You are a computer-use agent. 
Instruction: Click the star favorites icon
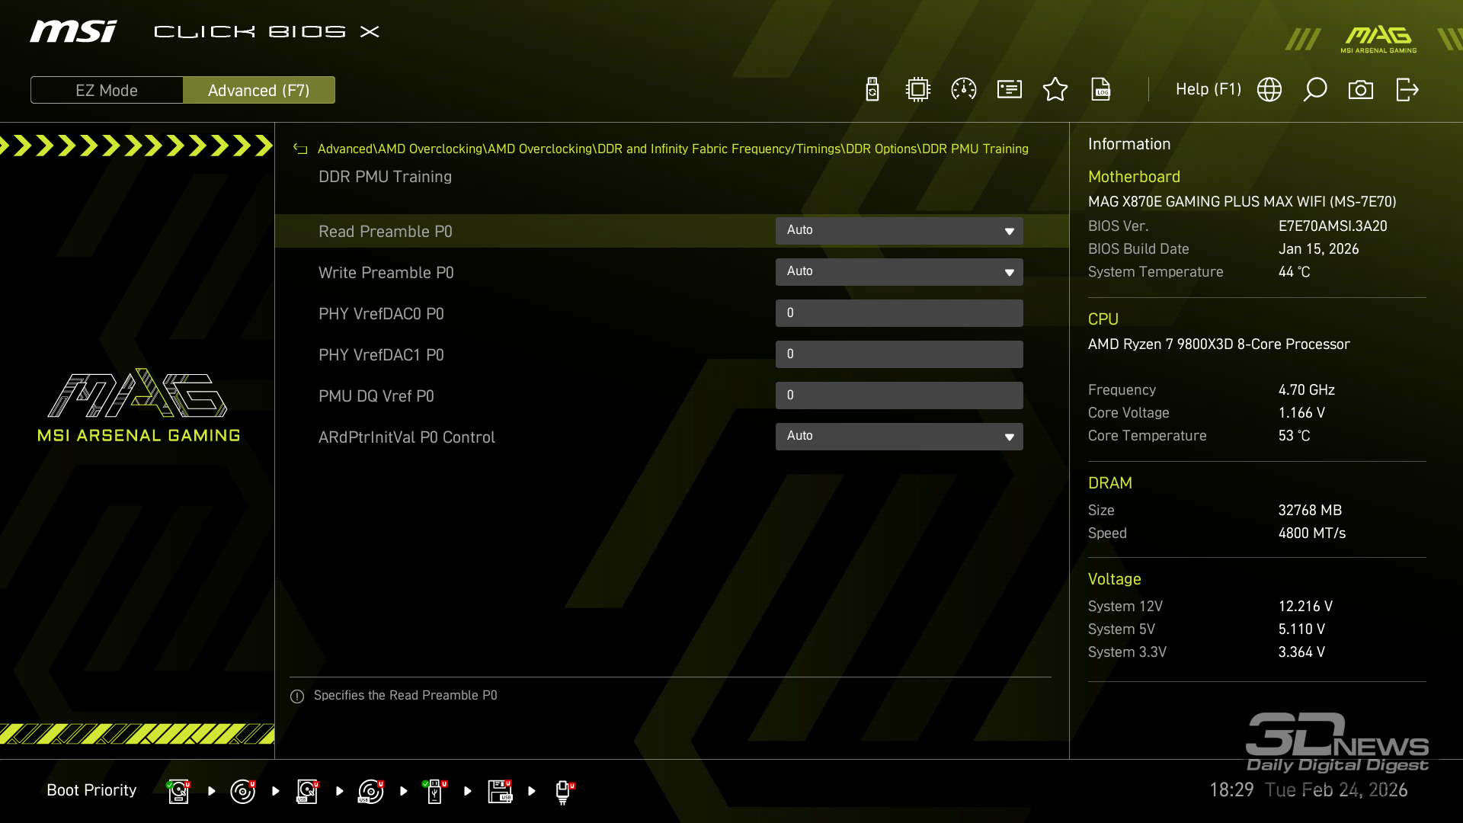[1055, 90]
